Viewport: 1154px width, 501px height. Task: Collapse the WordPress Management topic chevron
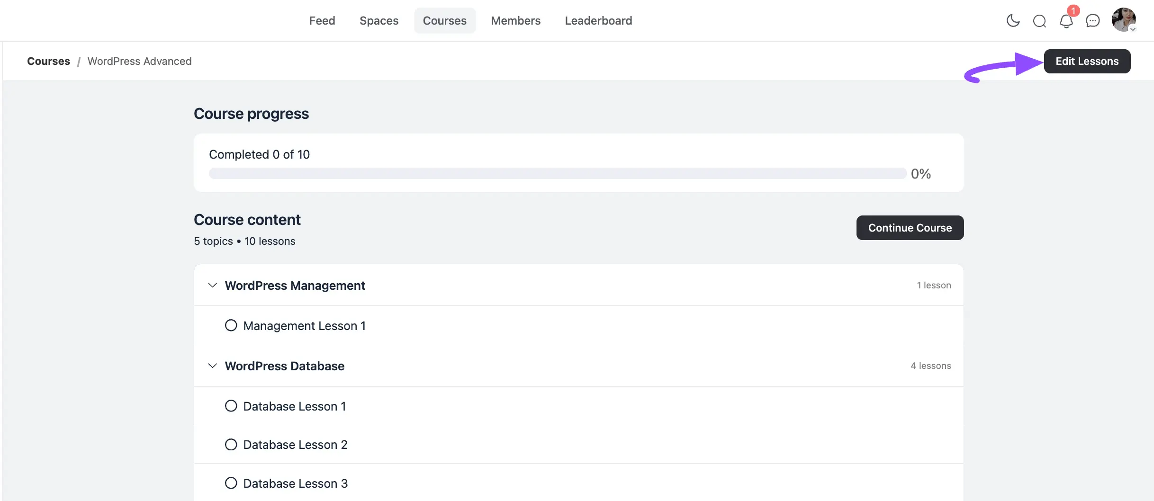(x=213, y=285)
